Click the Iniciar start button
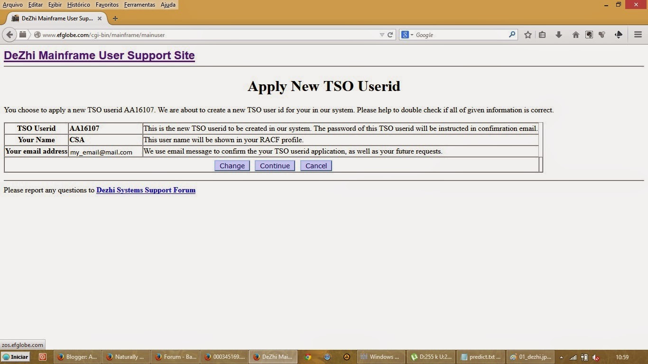 [x=16, y=357]
